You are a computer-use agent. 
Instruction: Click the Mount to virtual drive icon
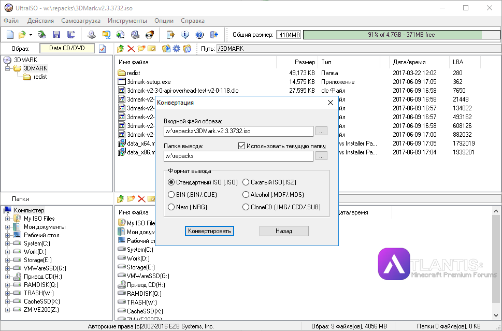coord(135,35)
